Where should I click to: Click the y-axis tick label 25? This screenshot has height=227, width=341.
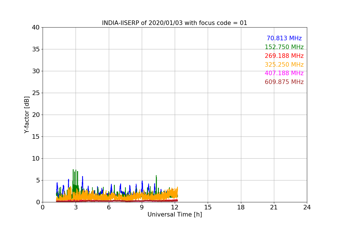(36, 93)
